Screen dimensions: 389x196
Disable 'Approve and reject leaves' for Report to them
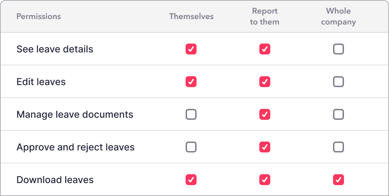point(264,147)
